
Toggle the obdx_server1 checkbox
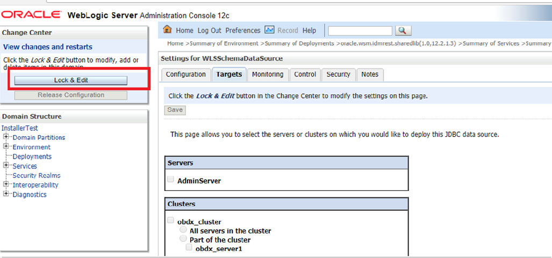coord(189,247)
